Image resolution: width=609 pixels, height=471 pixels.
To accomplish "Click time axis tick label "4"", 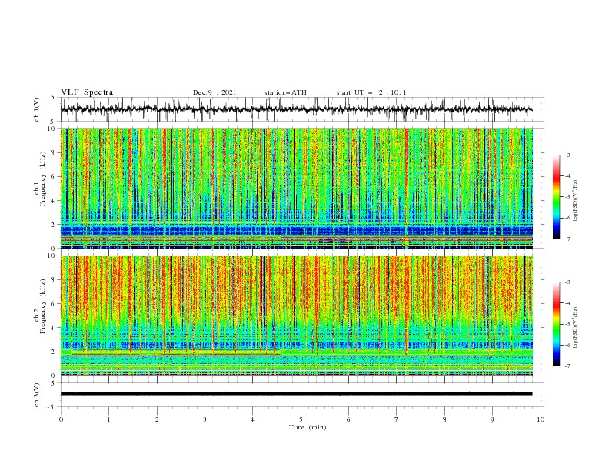I will coord(252,419).
